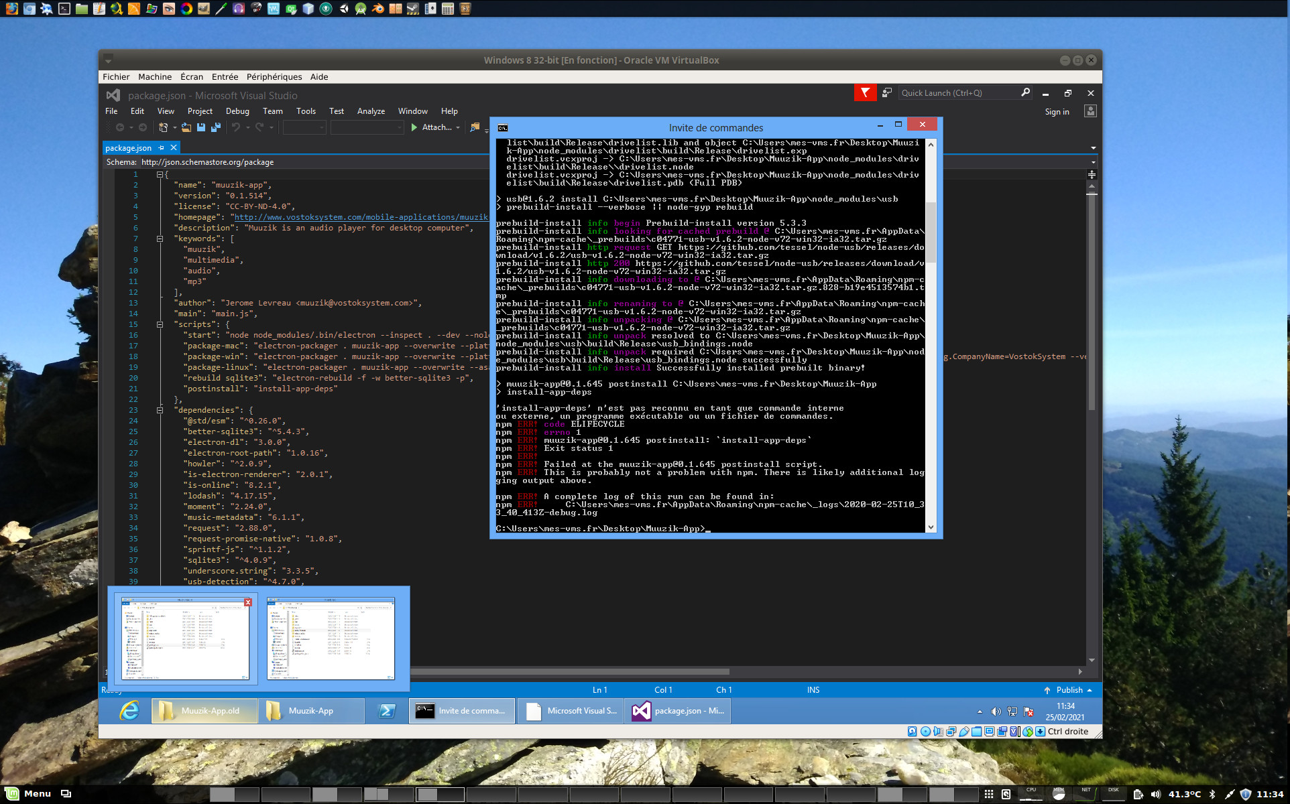Image resolution: width=1290 pixels, height=804 pixels.
Task: Open the solution configurations combo box
Action: [304, 127]
